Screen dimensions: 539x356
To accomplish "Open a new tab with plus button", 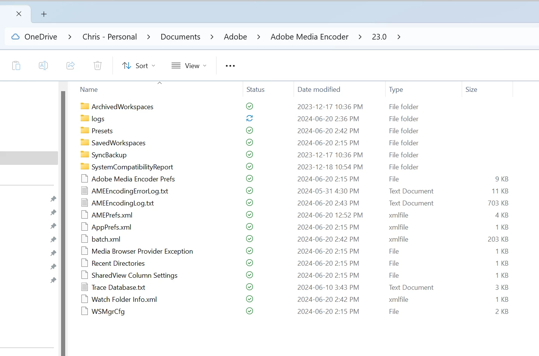I will [x=44, y=14].
